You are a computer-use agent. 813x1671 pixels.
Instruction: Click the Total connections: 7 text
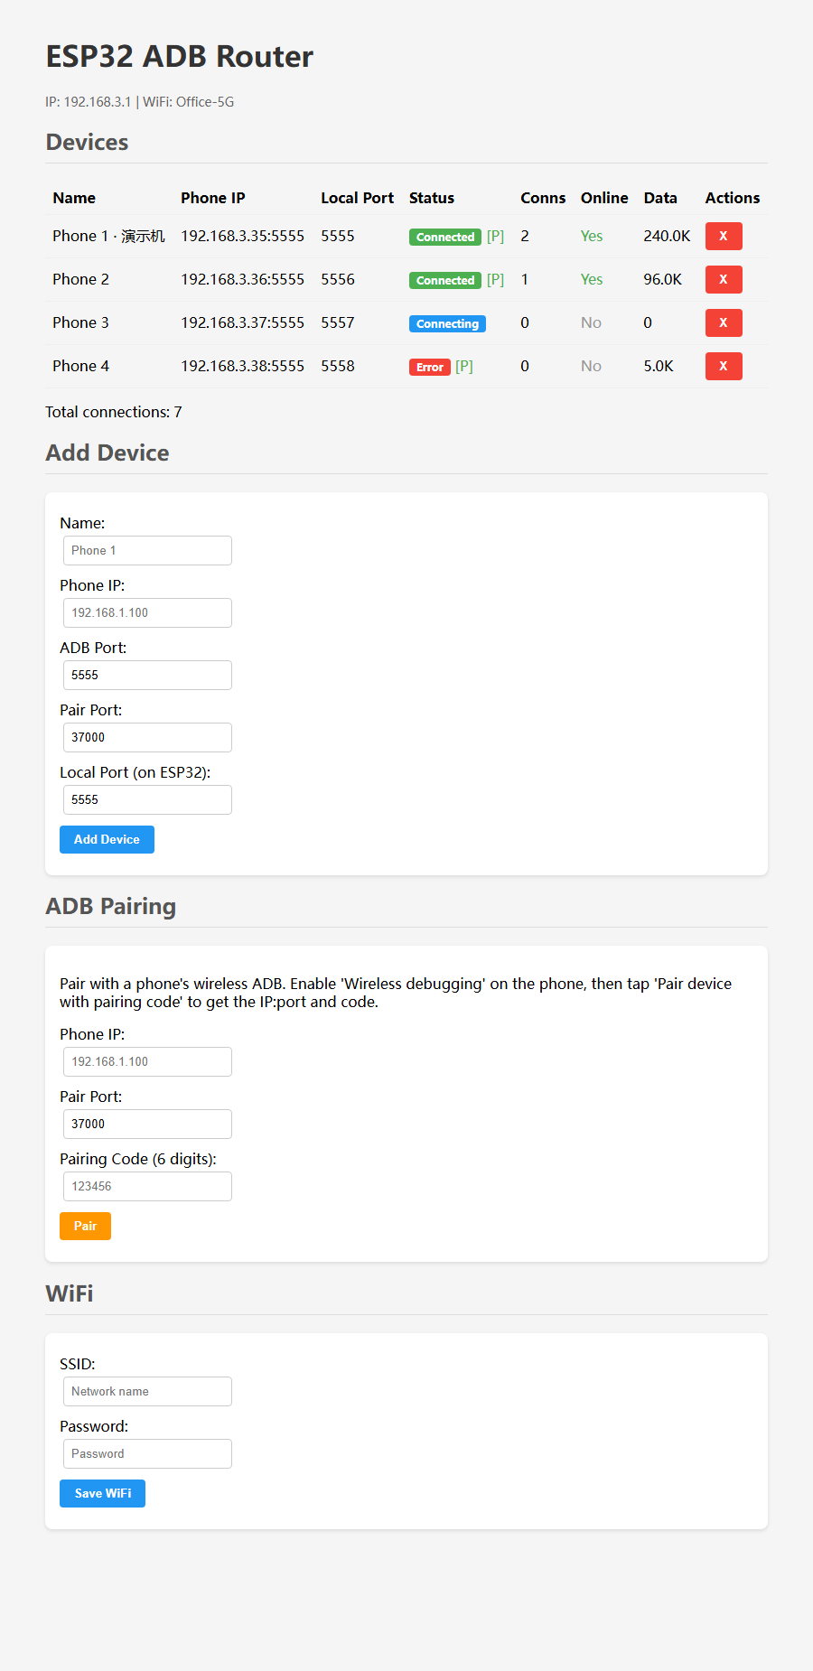(114, 412)
